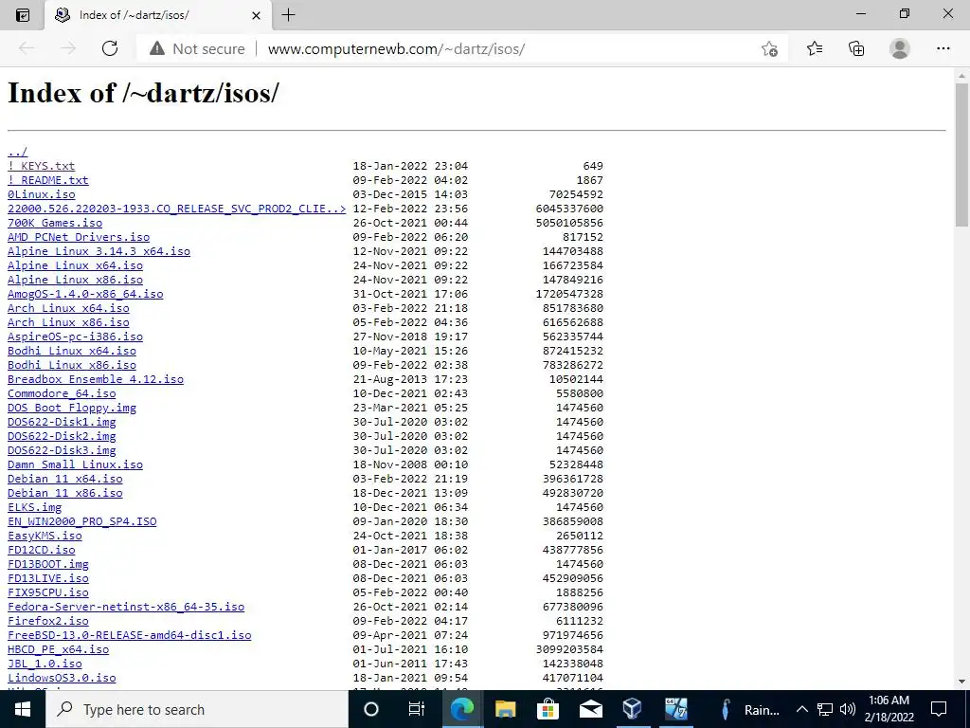Click Debian_11_x64.iso link
970x728 pixels.
[64, 479]
